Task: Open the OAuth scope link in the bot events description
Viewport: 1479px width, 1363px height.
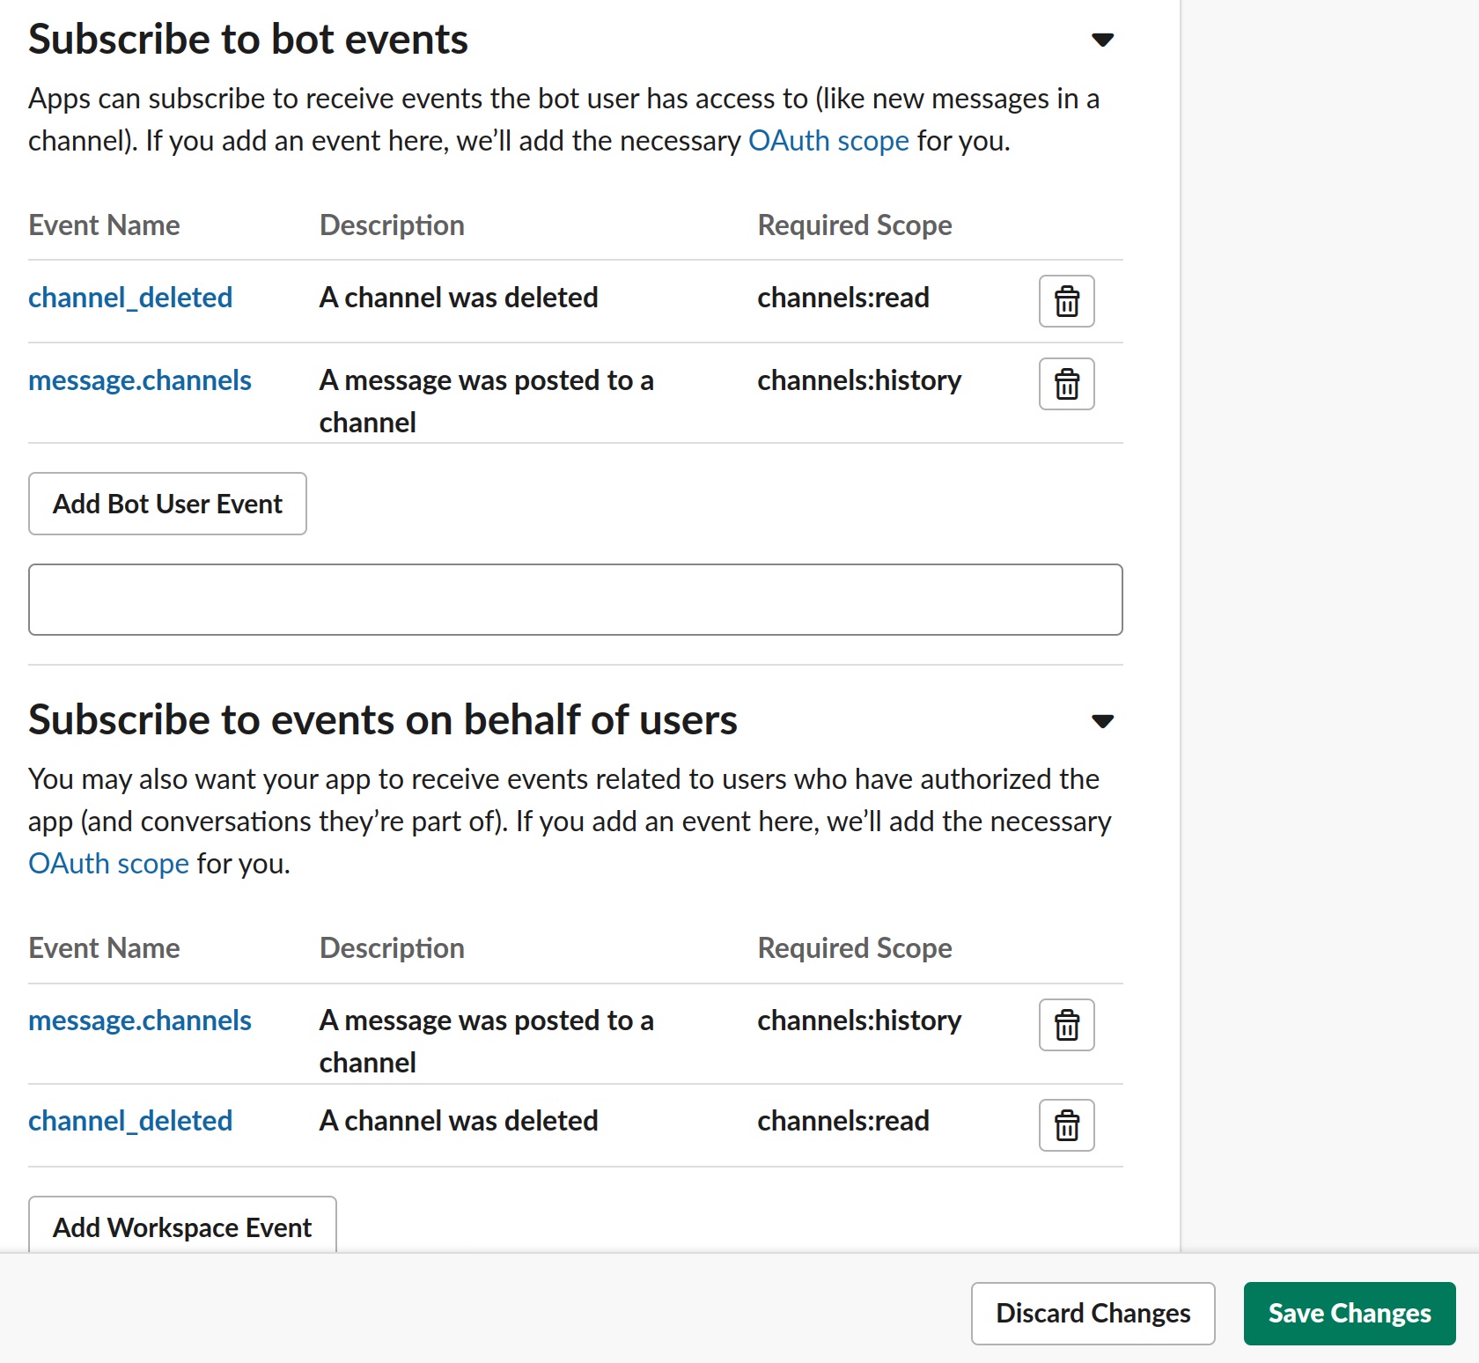Action: [828, 141]
